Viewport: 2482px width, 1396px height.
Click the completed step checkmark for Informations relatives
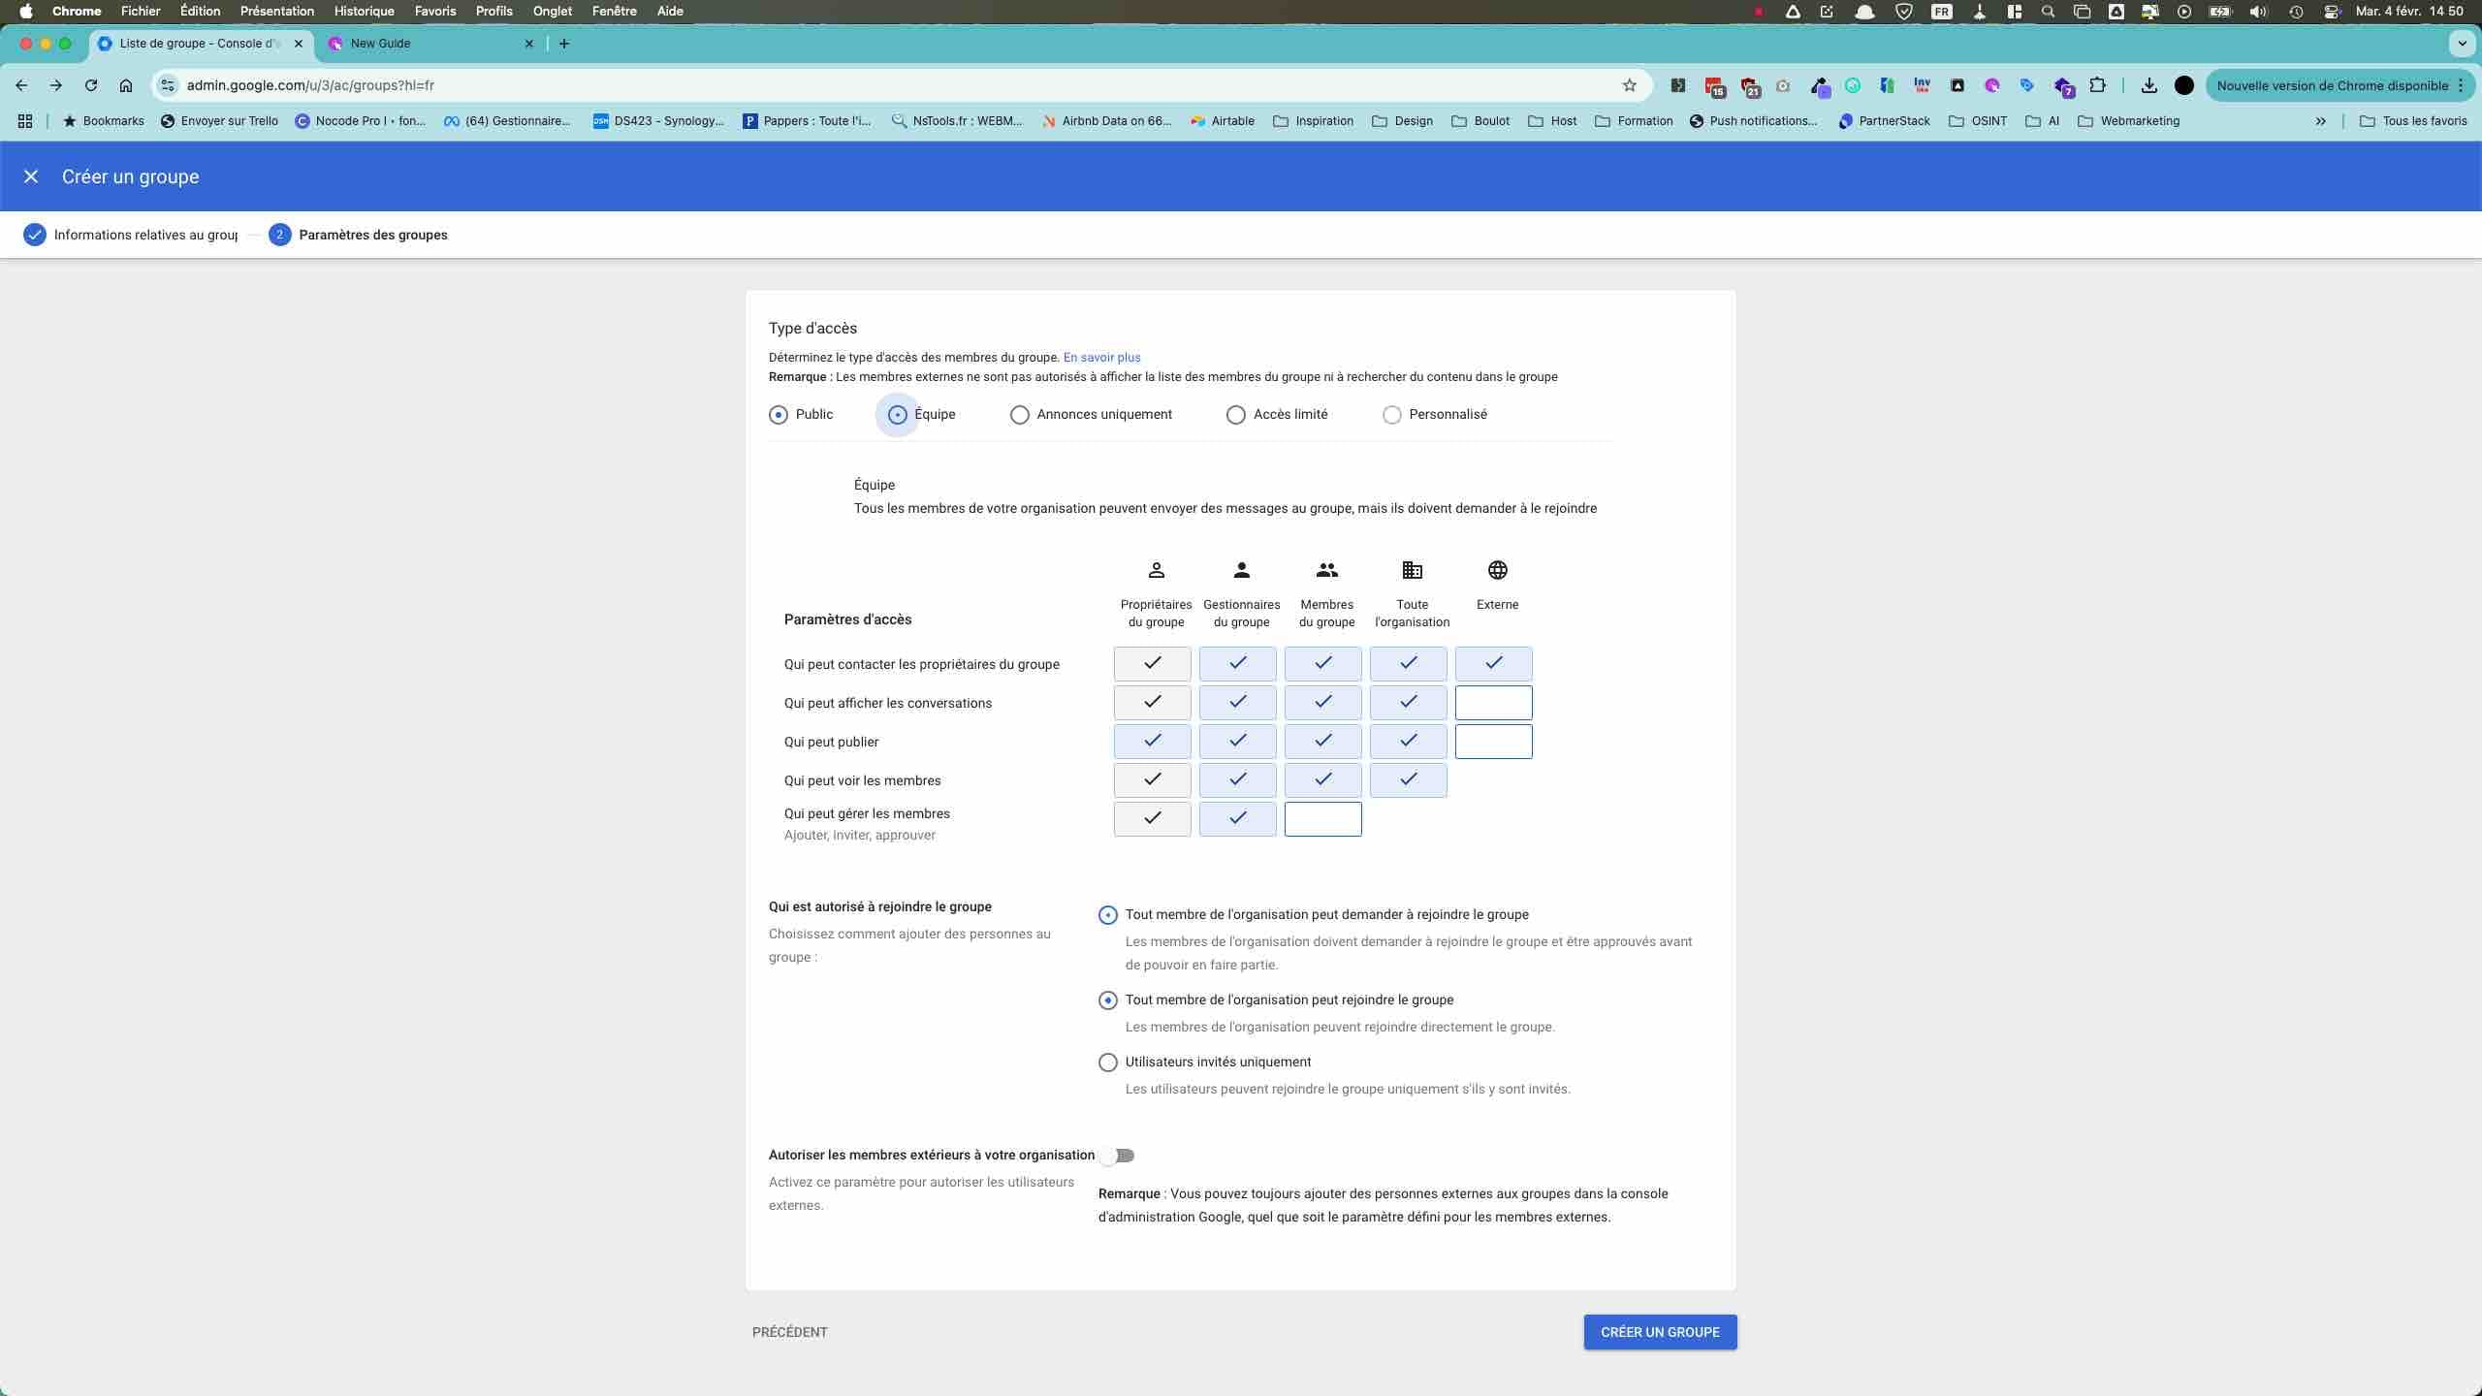pyautogui.click(x=34, y=234)
